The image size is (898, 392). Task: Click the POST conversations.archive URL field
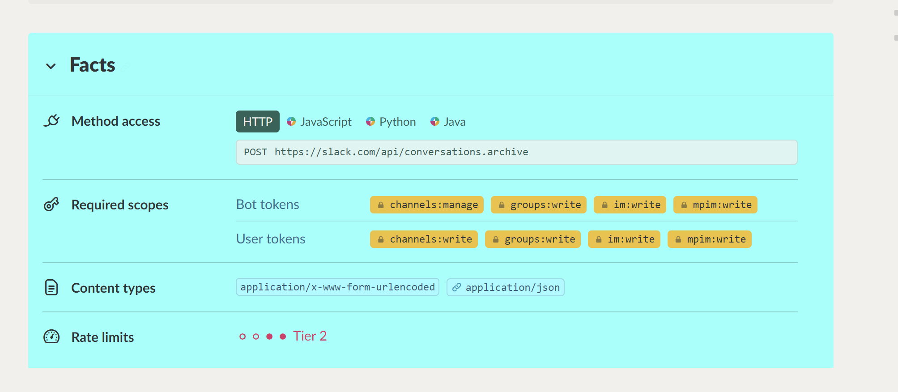tap(516, 152)
